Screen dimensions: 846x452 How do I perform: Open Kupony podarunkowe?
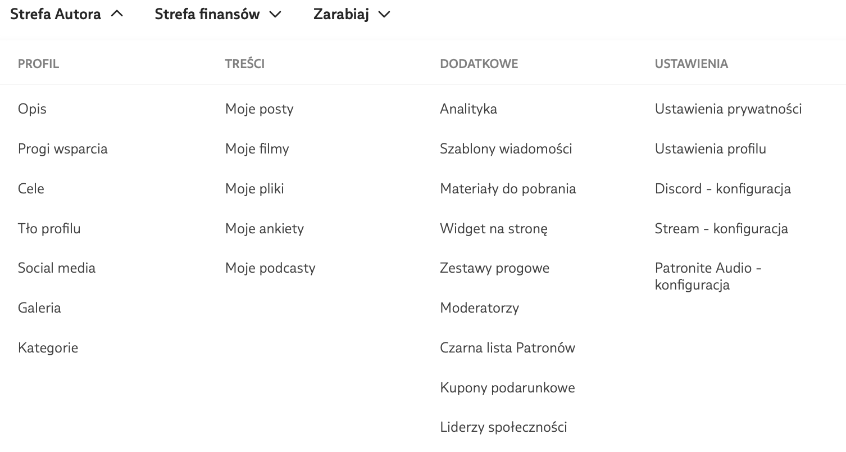(507, 388)
